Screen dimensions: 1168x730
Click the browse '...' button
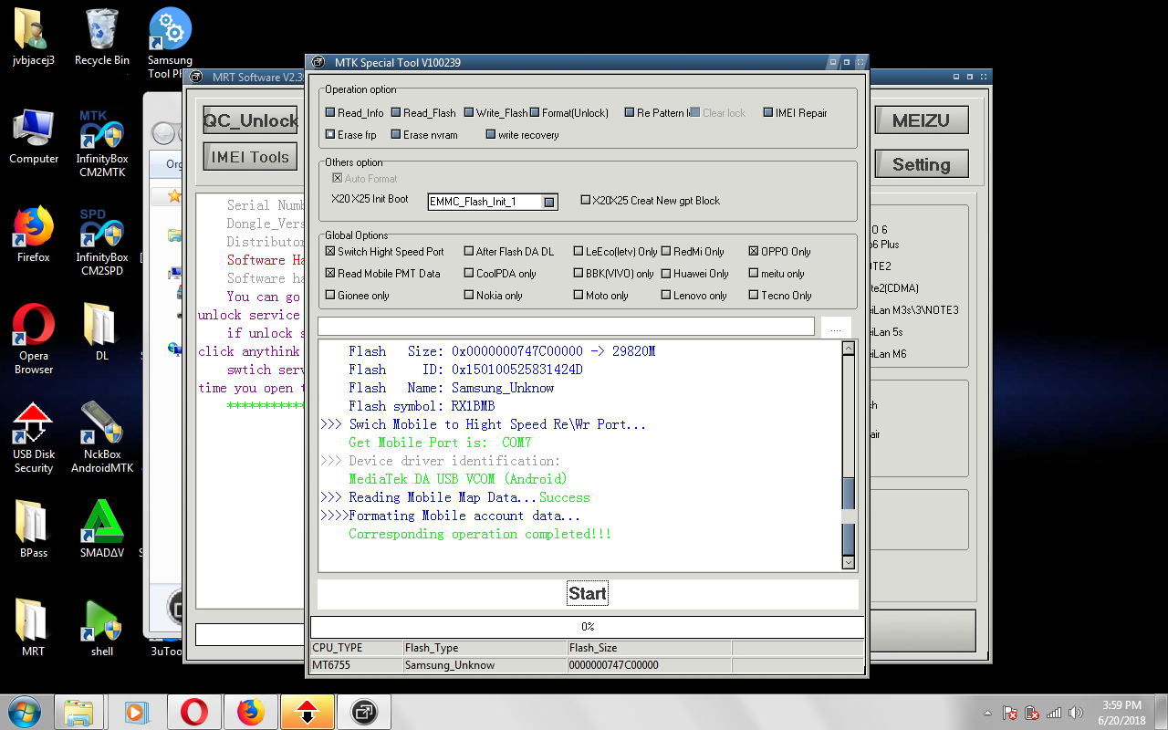coord(836,328)
